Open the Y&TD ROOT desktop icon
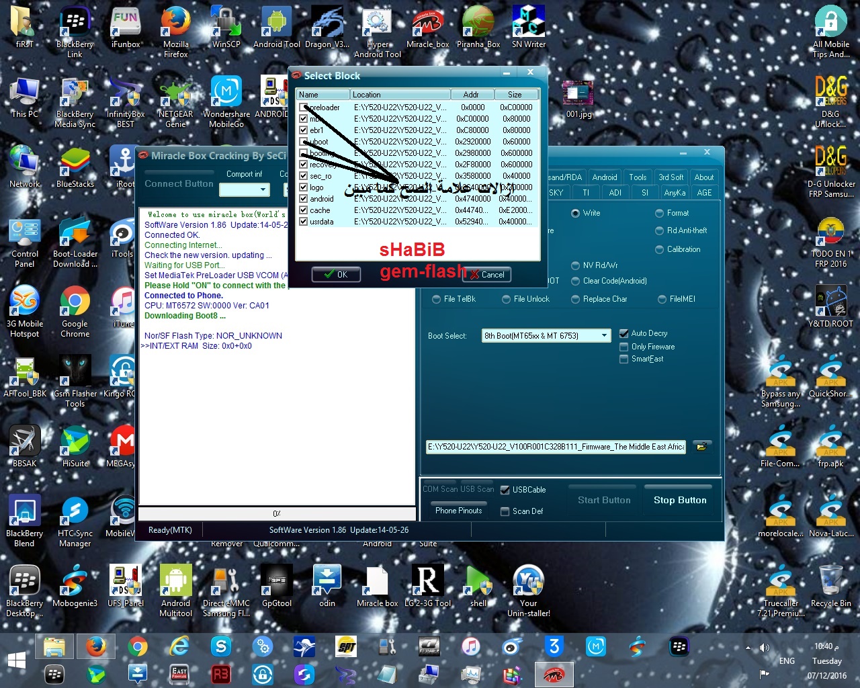 point(831,306)
